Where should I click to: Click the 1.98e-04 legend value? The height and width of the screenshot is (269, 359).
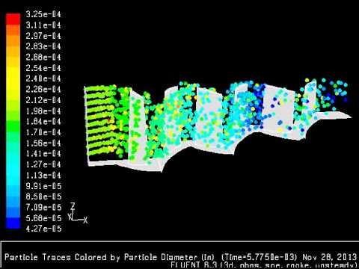[43, 111]
